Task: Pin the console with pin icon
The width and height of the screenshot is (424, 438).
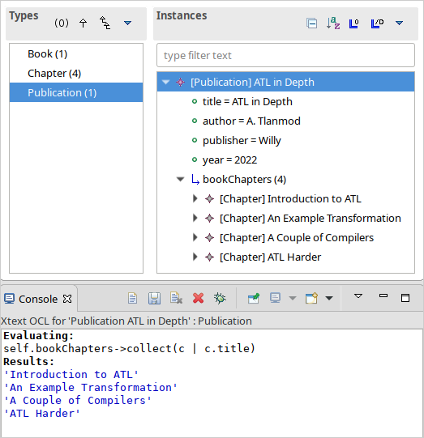Action: (254, 298)
